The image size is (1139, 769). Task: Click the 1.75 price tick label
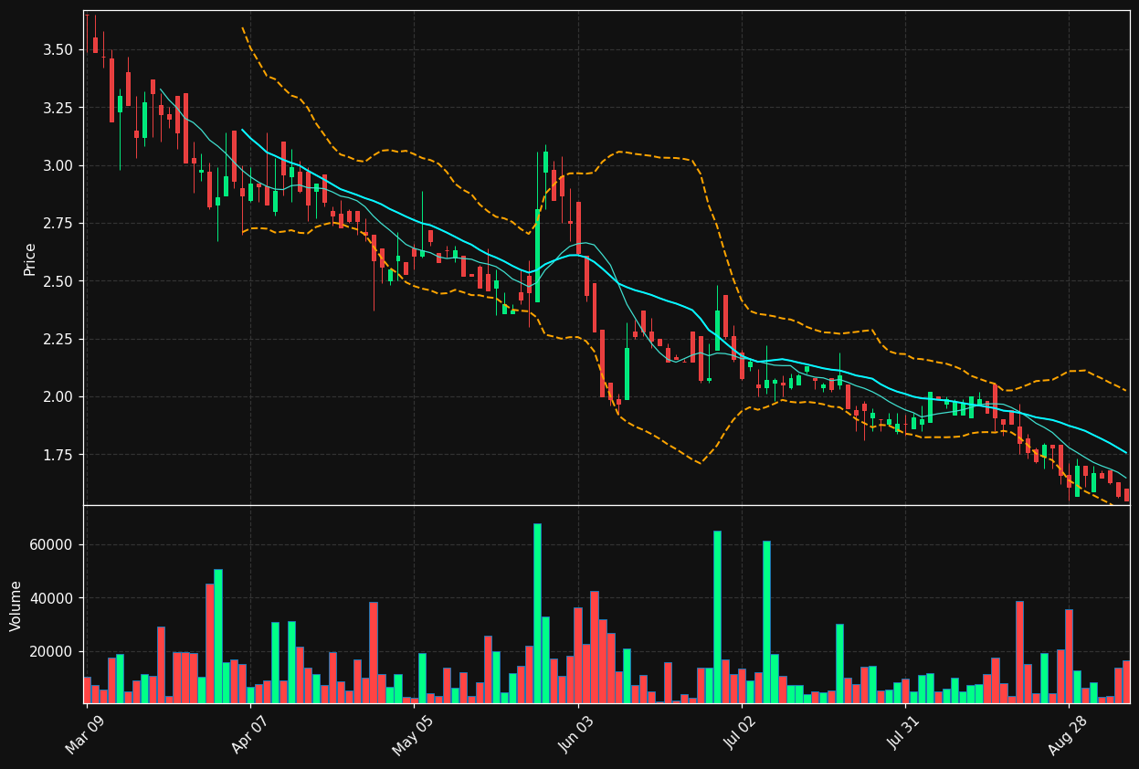click(58, 456)
